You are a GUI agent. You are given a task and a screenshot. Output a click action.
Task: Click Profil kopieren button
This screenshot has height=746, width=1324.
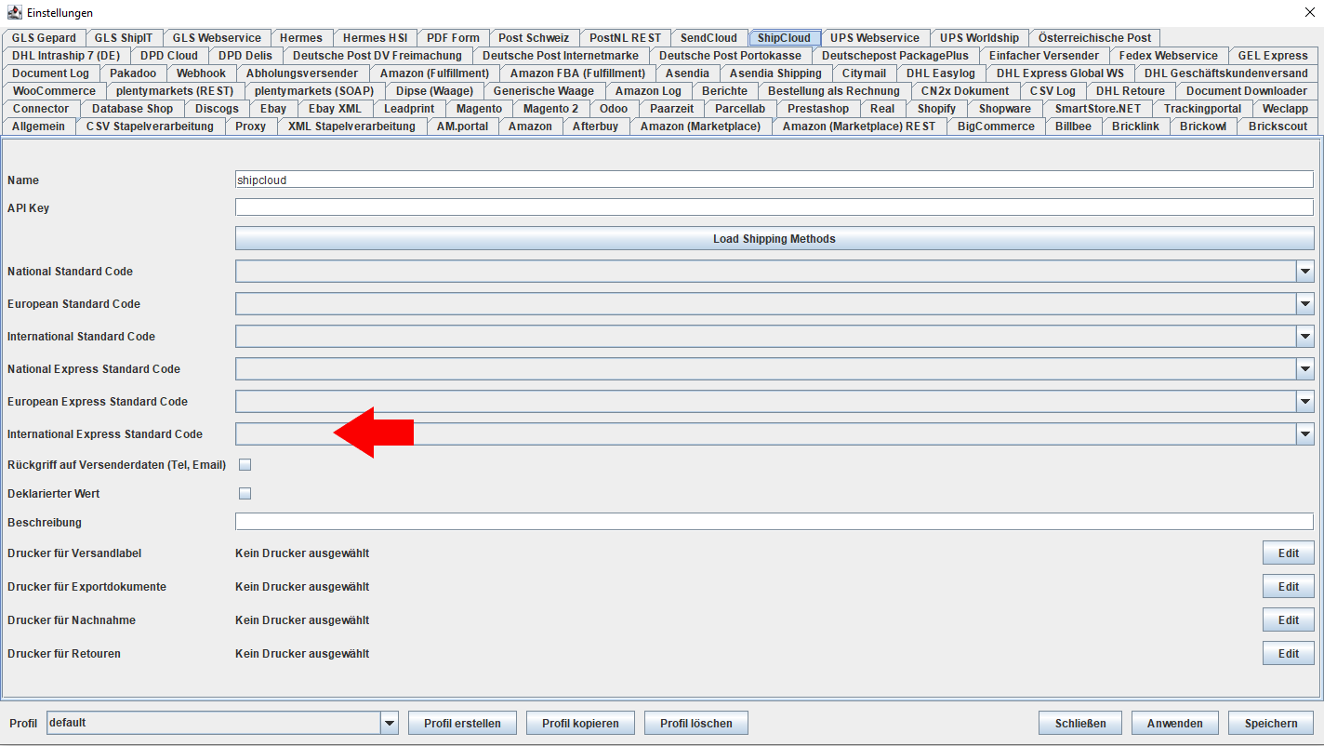click(580, 723)
